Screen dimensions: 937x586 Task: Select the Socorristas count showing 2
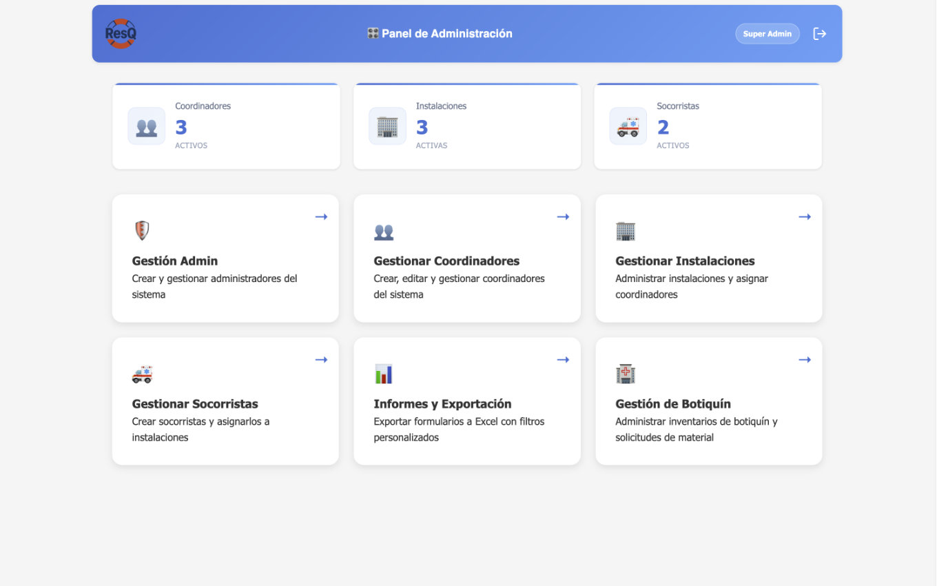[x=662, y=127]
